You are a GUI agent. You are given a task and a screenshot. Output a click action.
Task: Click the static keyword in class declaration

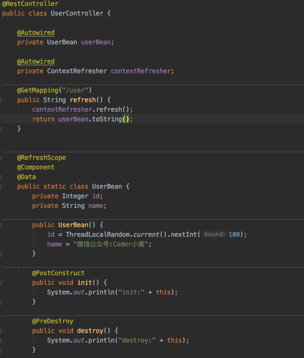(55, 186)
